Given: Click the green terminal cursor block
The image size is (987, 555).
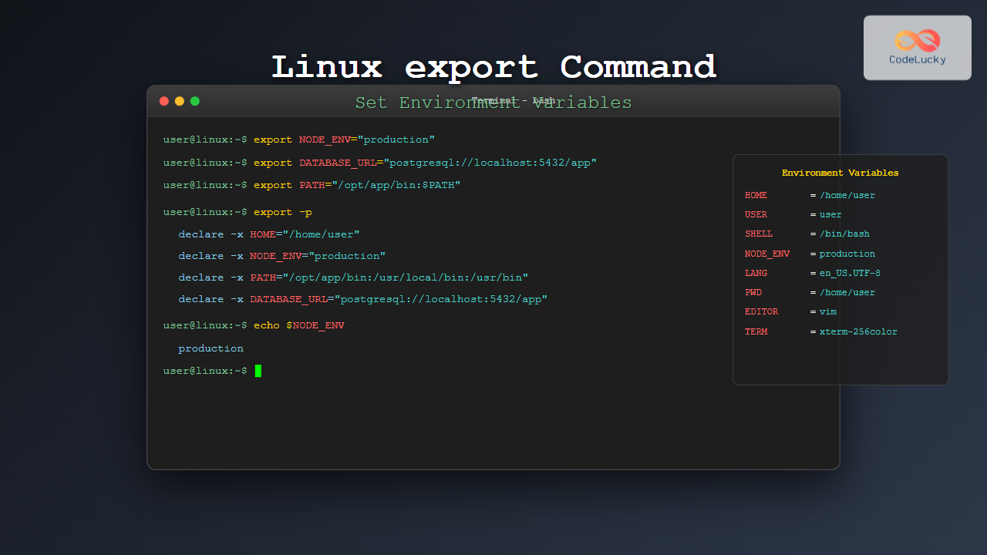Looking at the screenshot, I should [258, 371].
